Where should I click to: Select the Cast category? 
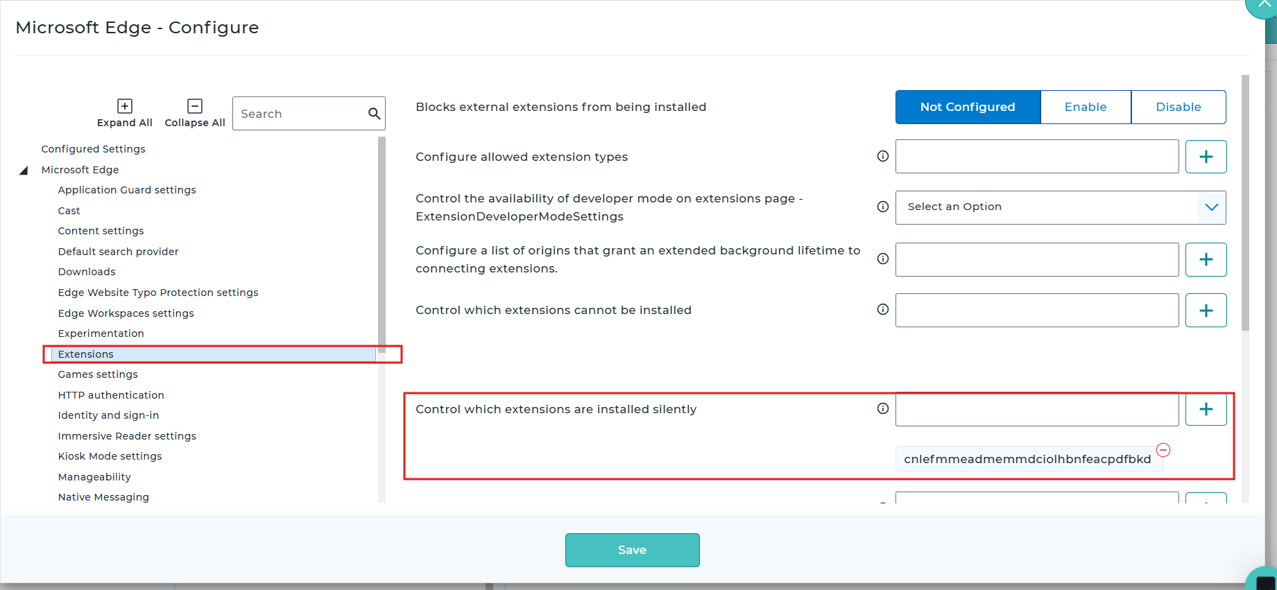[69, 211]
